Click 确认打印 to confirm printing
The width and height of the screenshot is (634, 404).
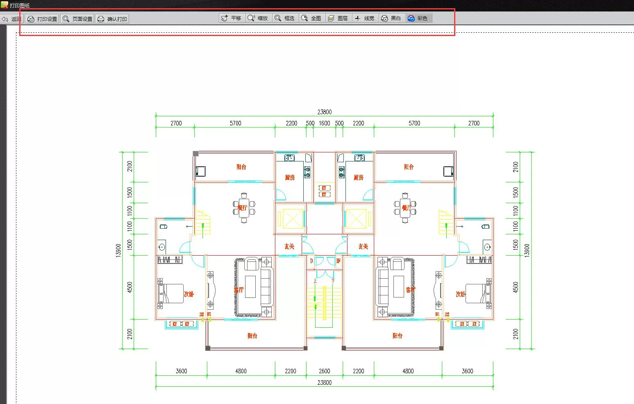coord(112,19)
